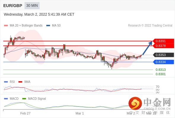Click the MACD Signal green legend marker
This screenshot has width=175, height=118.
[24, 99]
